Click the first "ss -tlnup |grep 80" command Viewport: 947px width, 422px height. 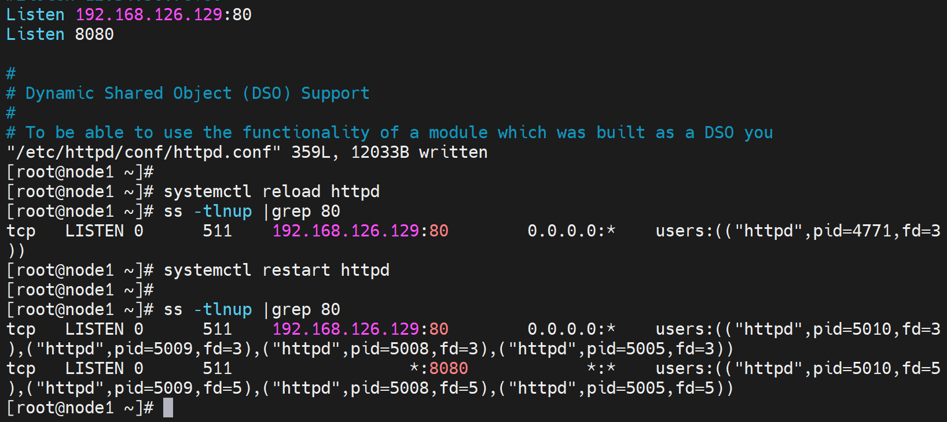pyautogui.click(x=252, y=211)
